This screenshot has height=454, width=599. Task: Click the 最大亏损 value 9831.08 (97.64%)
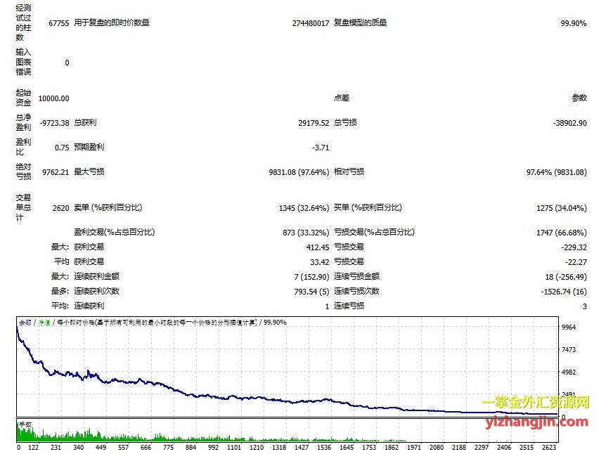[299, 172]
